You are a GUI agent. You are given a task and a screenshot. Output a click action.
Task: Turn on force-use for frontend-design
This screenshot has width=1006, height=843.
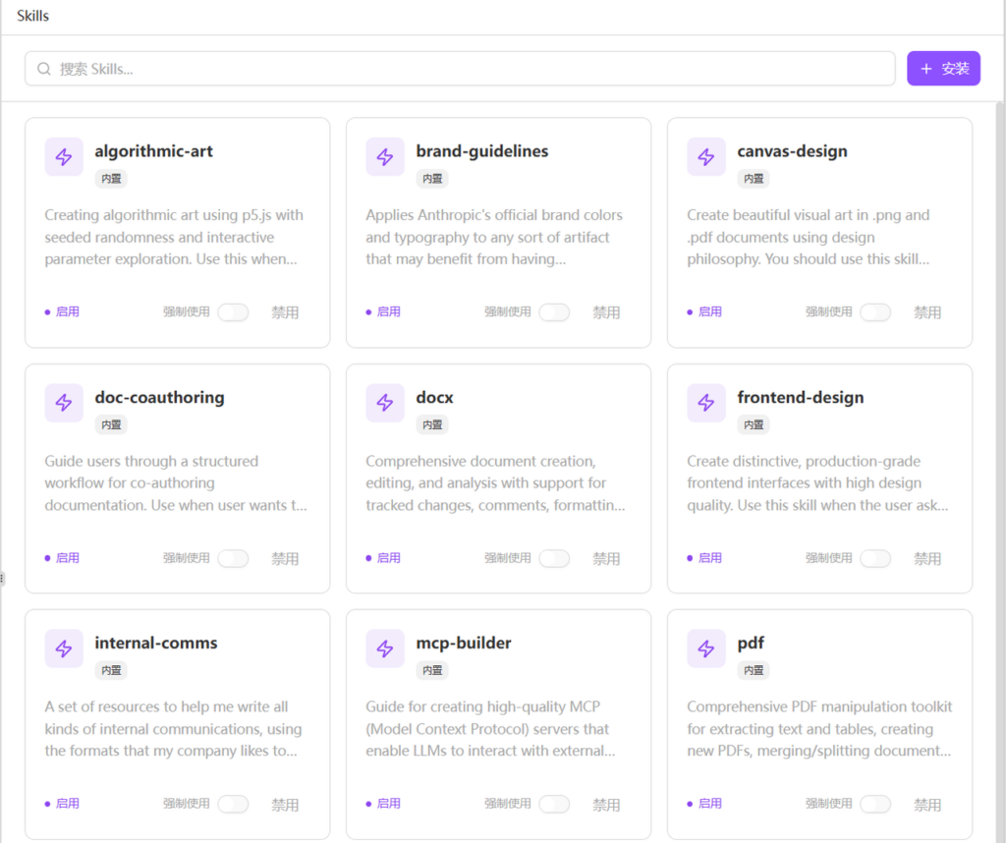tap(875, 558)
